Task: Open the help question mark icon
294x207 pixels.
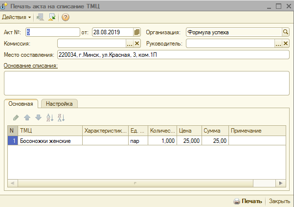Action: pyautogui.click(x=66, y=18)
